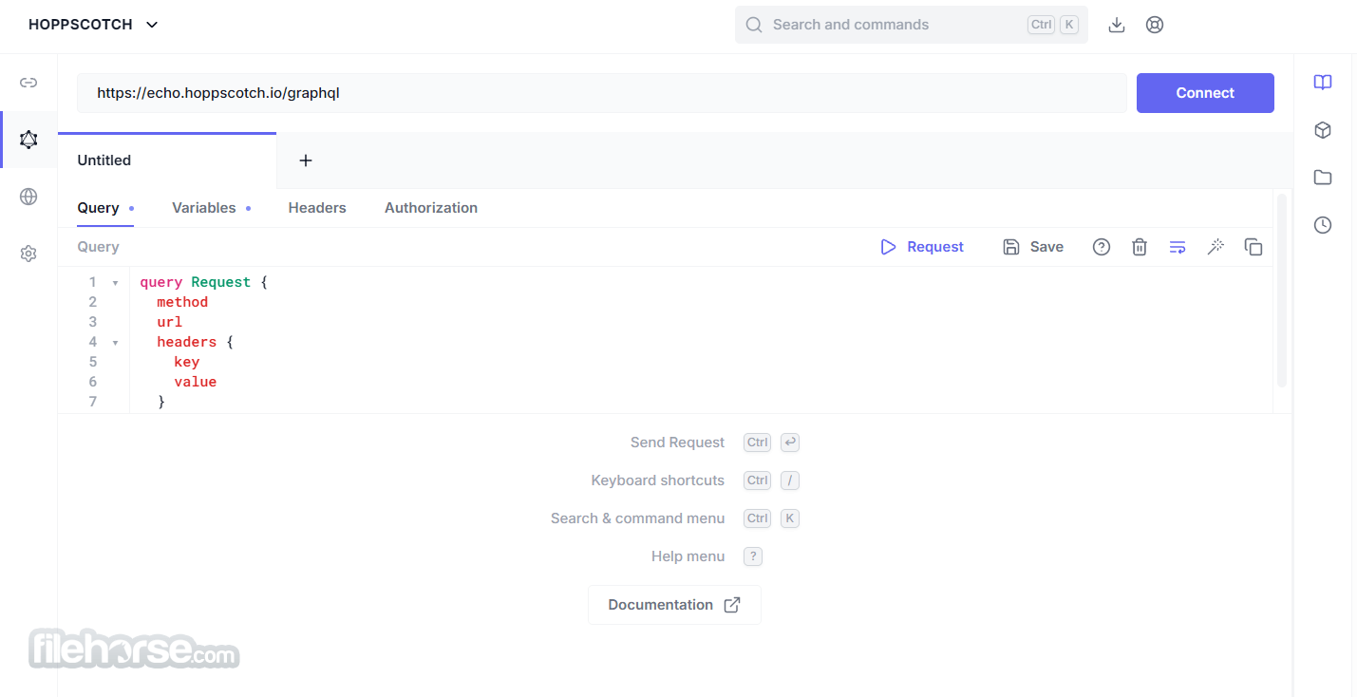
Task: Click the query editor vertical scrollbar
Action: click(x=1282, y=290)
